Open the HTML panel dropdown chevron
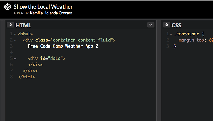 pyautogui.click(x=151, y=25)
